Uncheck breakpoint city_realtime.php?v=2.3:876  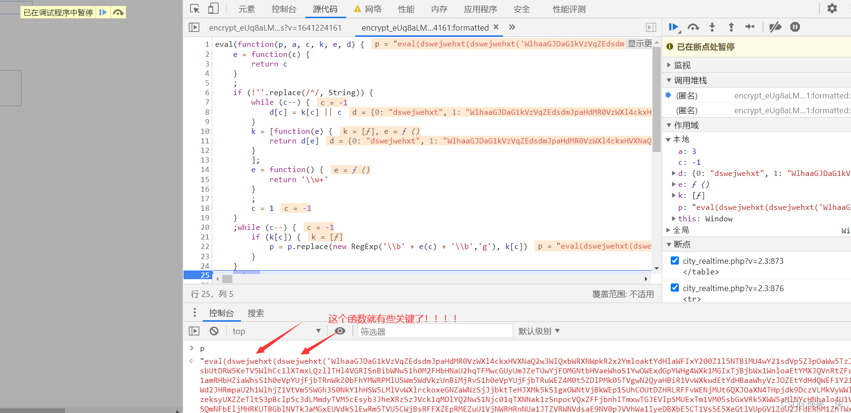(x=675, y=287)
